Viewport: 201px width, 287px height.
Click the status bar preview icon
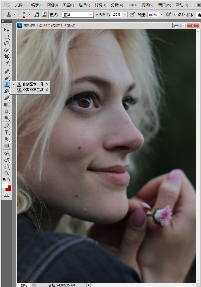pos(34,285)
